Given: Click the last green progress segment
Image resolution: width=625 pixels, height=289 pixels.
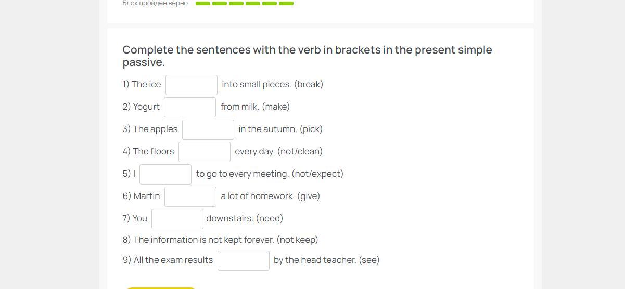Looking at the screenshot, I should pos(286,4).
